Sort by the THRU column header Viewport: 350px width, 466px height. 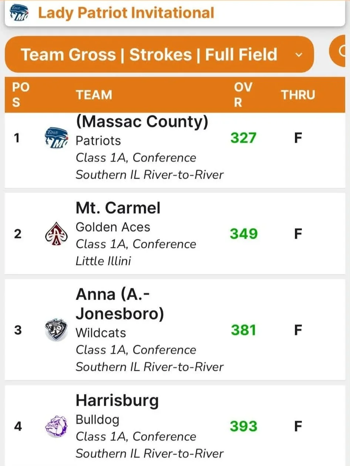298,95
